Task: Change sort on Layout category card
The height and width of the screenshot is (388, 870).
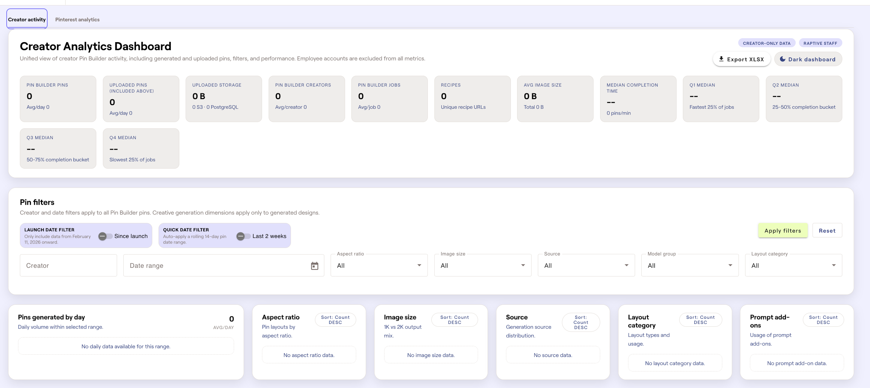Action: [701, 320]
